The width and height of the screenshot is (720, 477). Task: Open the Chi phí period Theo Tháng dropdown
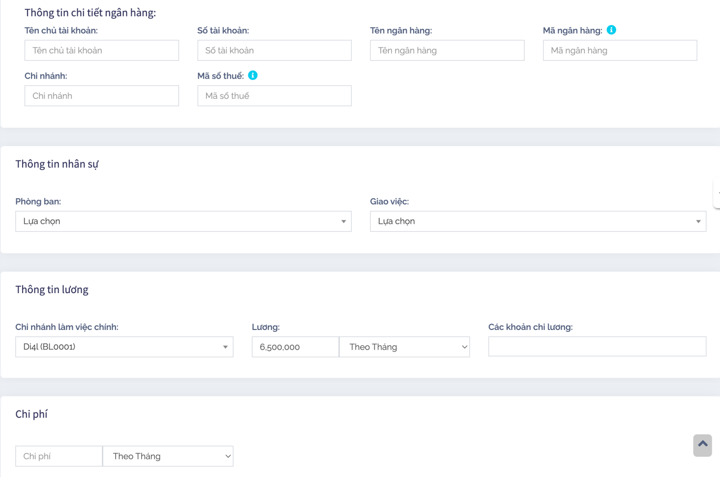[x=168, y=456]
